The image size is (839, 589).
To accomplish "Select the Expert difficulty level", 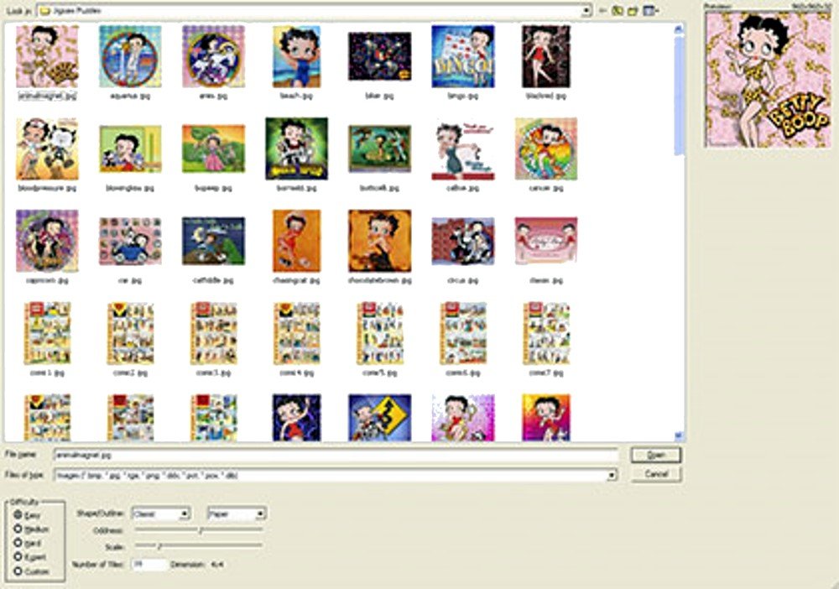I will [x=18, y=556].
